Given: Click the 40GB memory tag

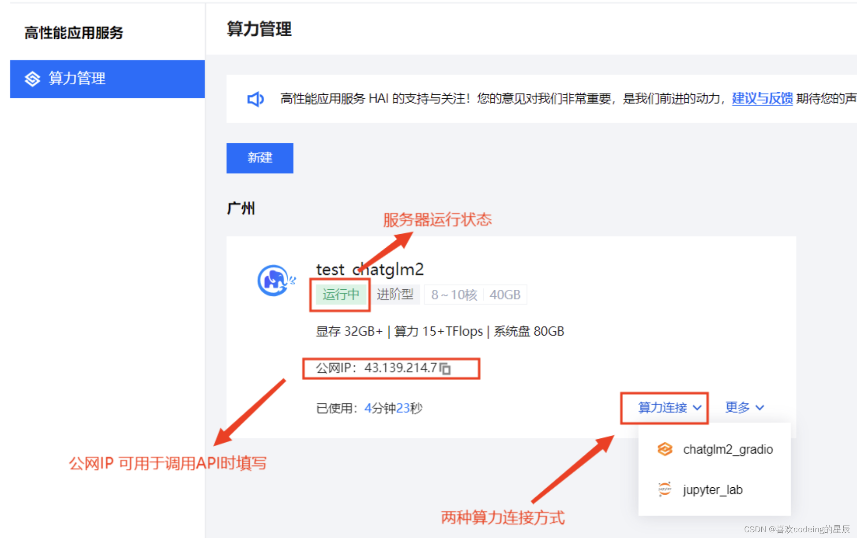Looking at the screenshot, I should pos(505,295).
